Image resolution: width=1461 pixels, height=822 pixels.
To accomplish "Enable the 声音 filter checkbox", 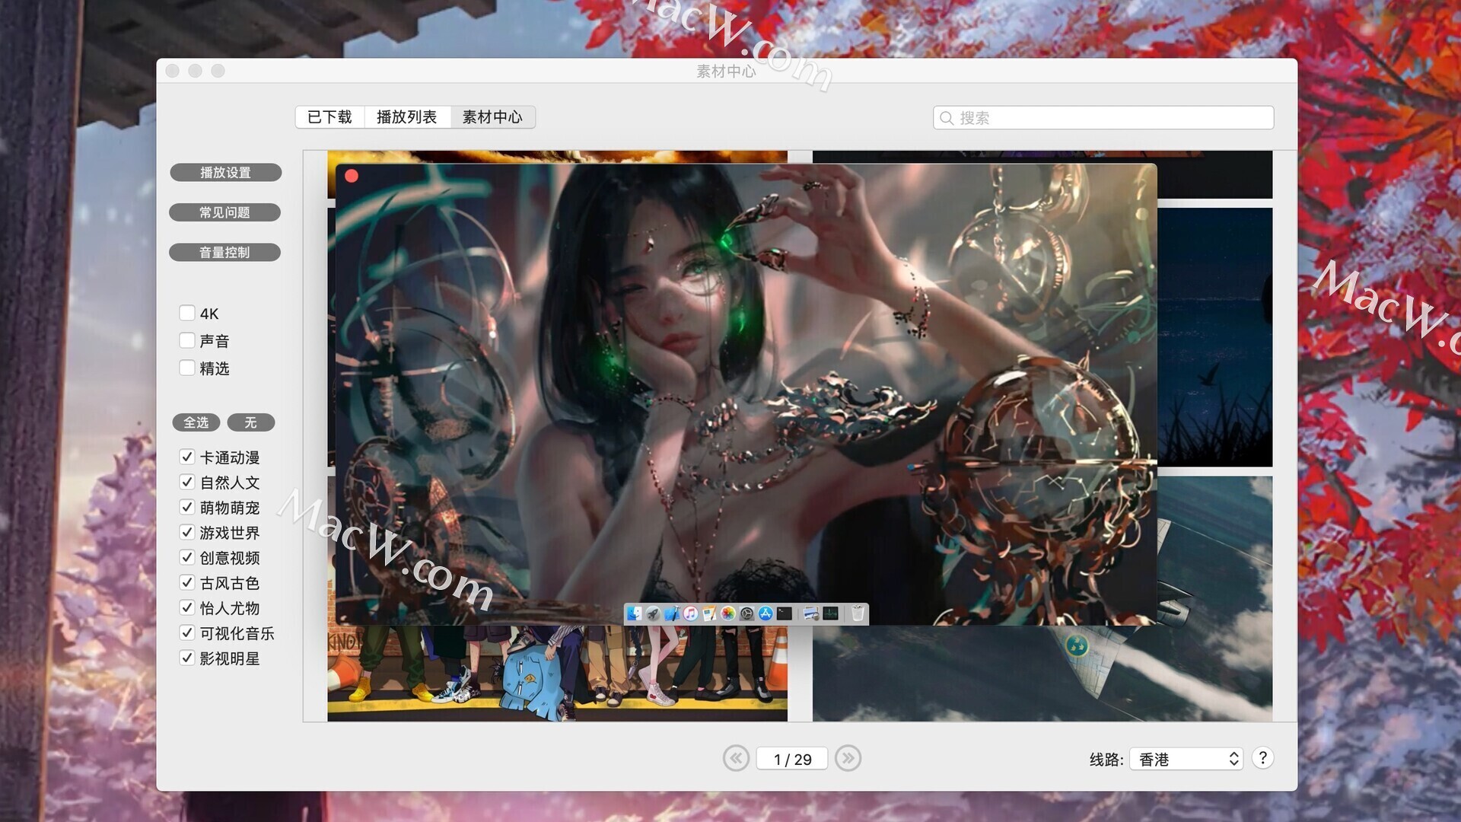I will tap(187, 340).
